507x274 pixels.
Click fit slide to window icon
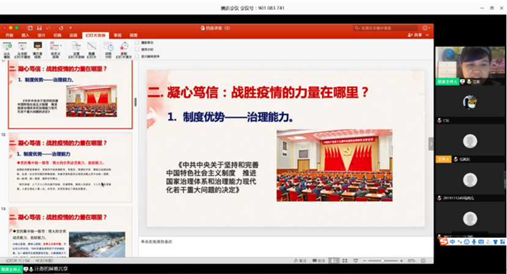(423, 261)
